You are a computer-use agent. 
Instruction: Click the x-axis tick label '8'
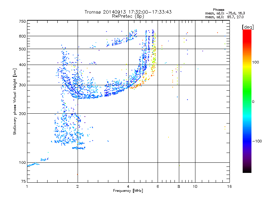(179, 186)
